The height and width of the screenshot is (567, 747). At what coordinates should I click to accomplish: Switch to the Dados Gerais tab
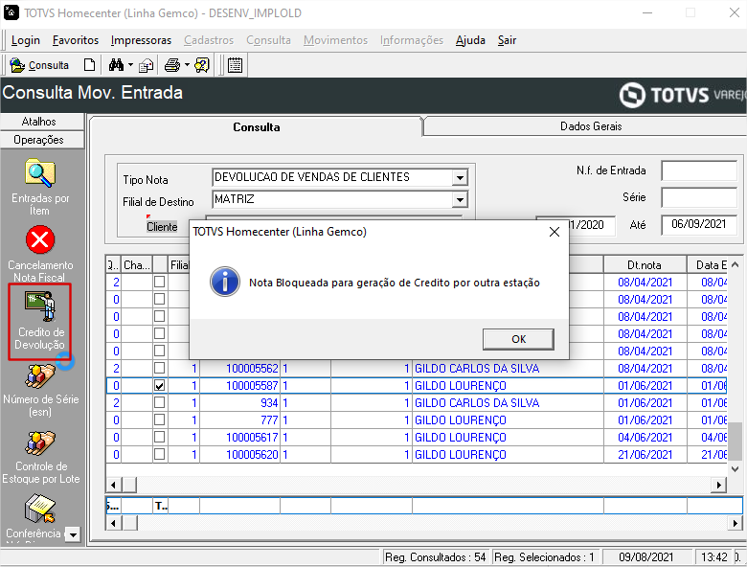pos(591,126)
